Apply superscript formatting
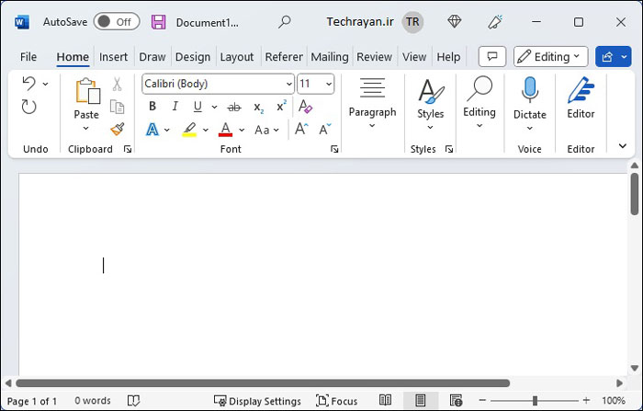This screenshot has height=411, width=643. (281, 107)
